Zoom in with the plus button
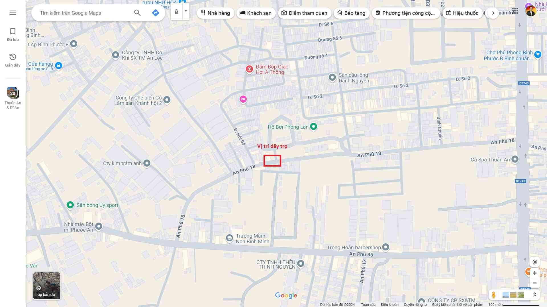 coord(535,273)
